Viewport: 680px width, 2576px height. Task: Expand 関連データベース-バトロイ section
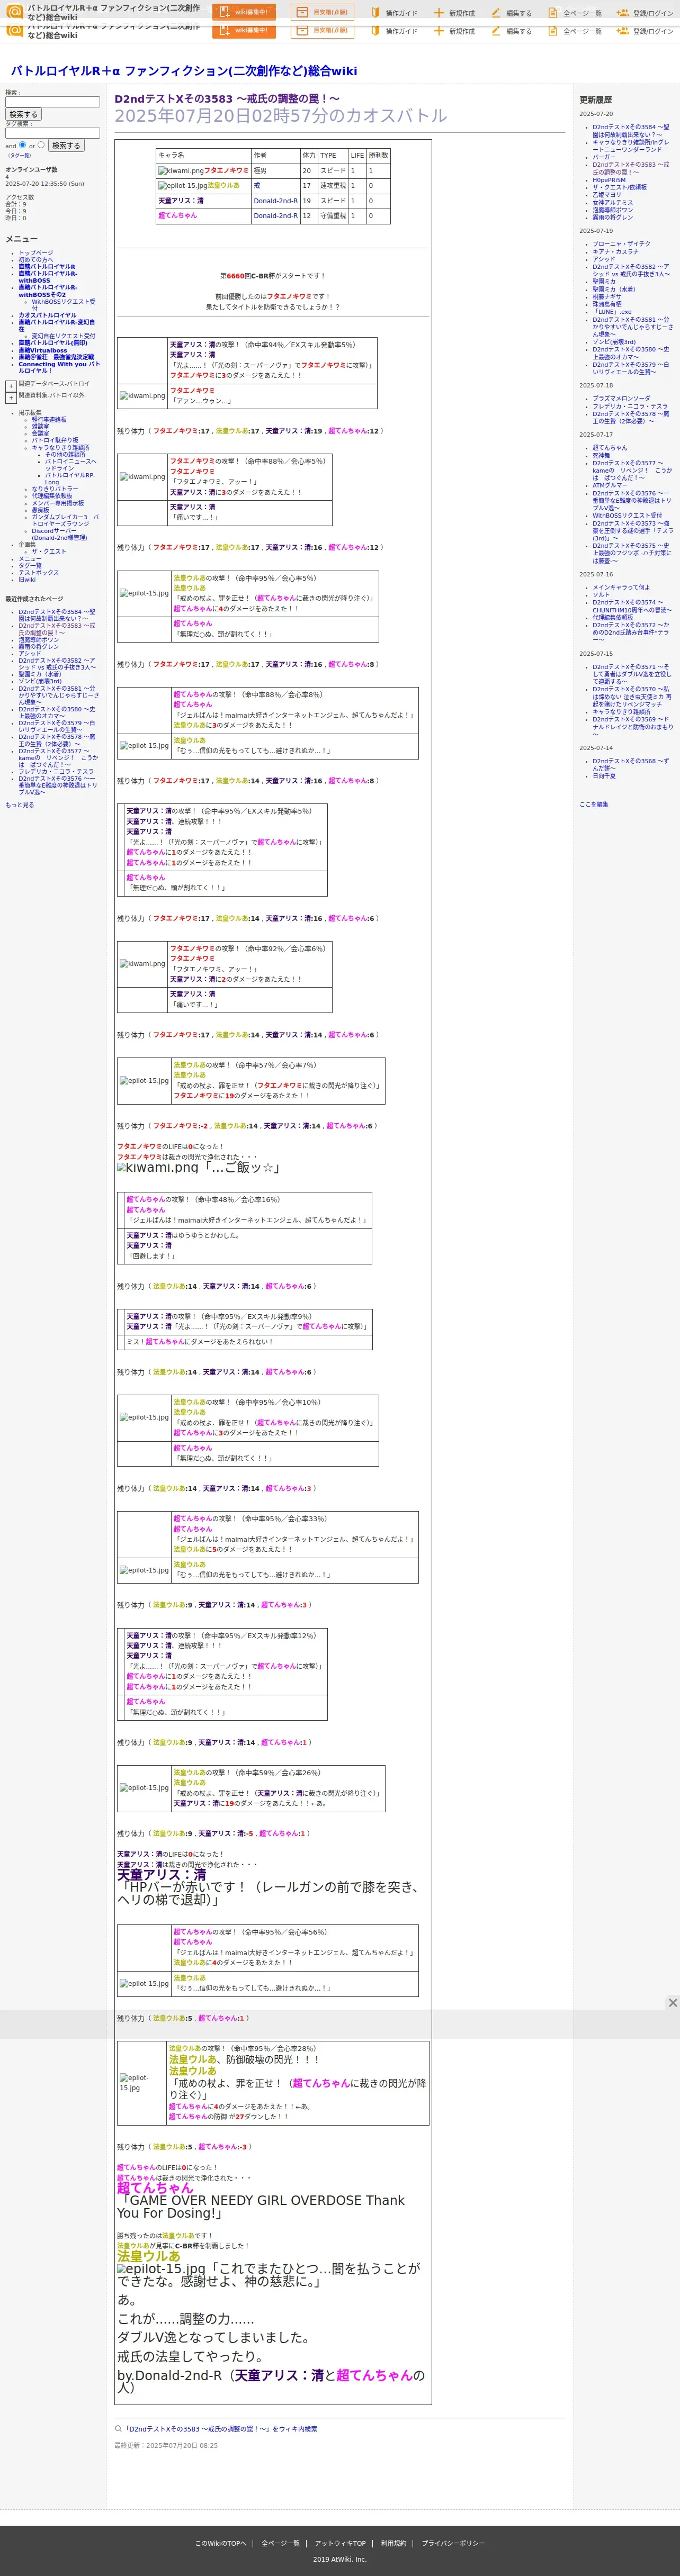pyautogui.click(x=10, y=385)
